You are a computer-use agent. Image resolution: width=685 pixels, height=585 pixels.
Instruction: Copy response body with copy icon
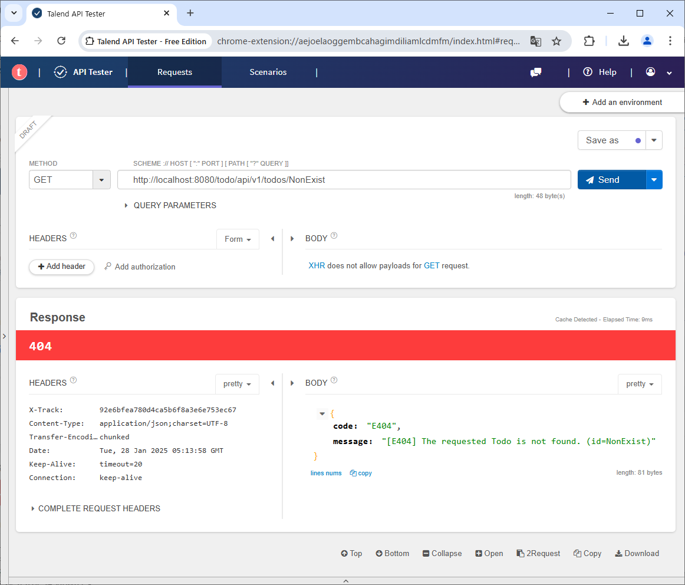(x=361, y=473)
